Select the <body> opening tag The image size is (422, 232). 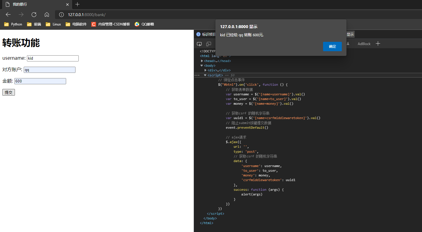coord(210,66)
